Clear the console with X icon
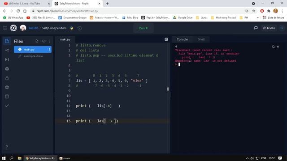 coord(278,47)
